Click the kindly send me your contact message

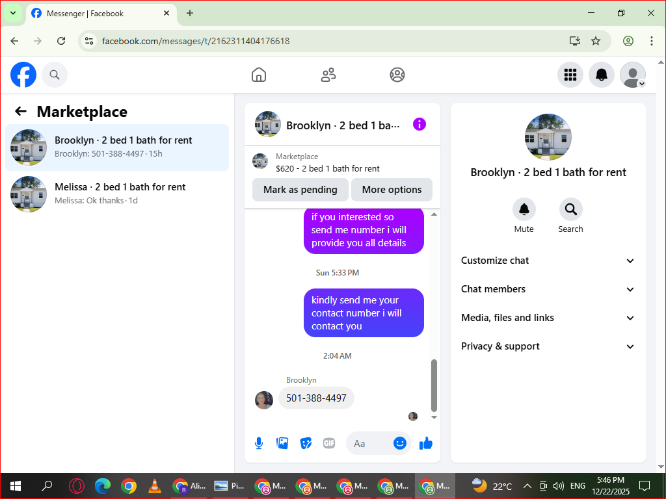click(364, 313)
